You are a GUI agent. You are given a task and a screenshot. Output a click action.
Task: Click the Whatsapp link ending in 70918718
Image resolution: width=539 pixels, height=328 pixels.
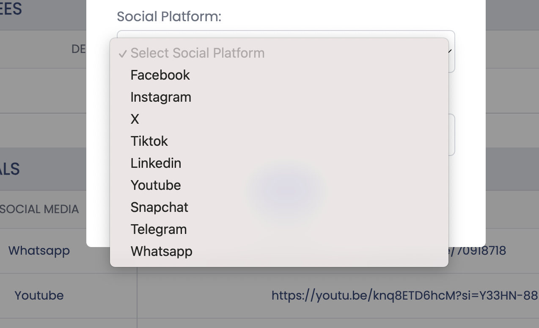tap(474, 250)
